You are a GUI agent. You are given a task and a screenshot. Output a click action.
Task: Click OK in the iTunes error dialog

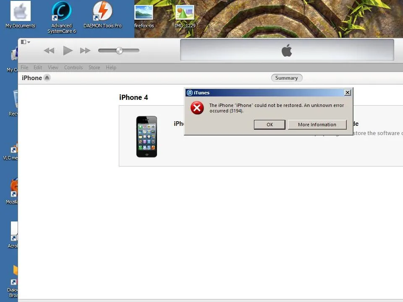[270, 125]
